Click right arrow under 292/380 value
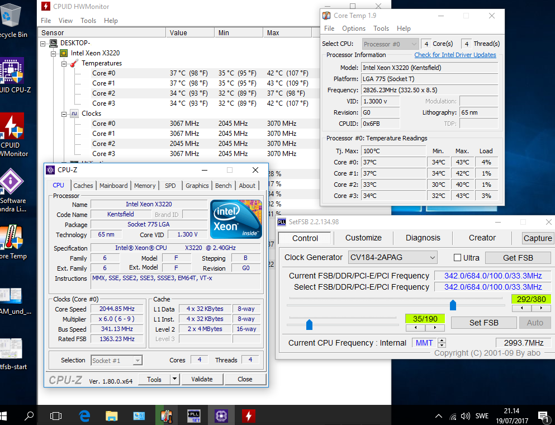 pyautogui.click(x=541, y=308)
